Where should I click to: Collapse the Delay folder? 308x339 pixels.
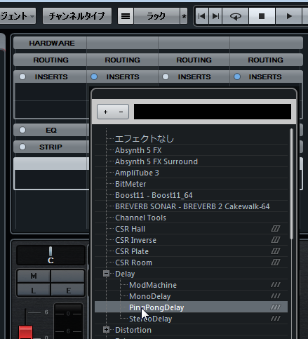(106, 274)
